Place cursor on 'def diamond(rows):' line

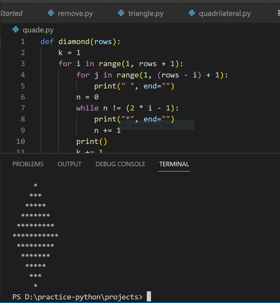tap(80, 42)
